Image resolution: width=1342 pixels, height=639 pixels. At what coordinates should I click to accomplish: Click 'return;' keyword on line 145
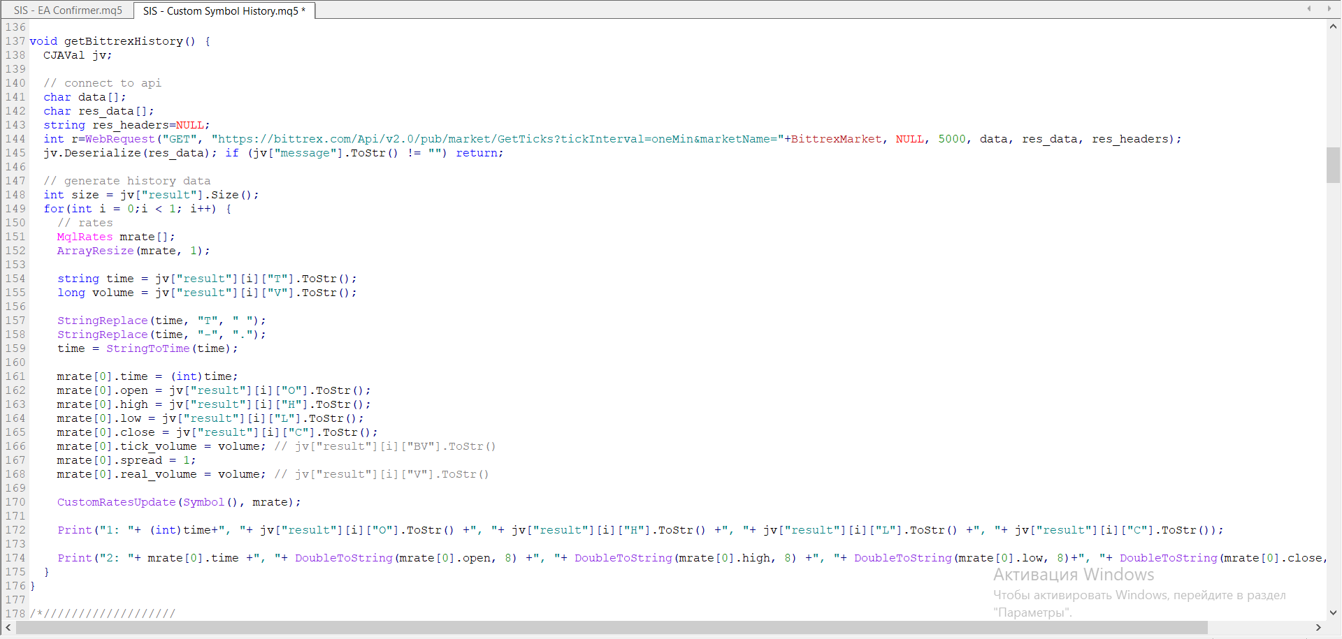pyautogui.click(x=479, y=153)
